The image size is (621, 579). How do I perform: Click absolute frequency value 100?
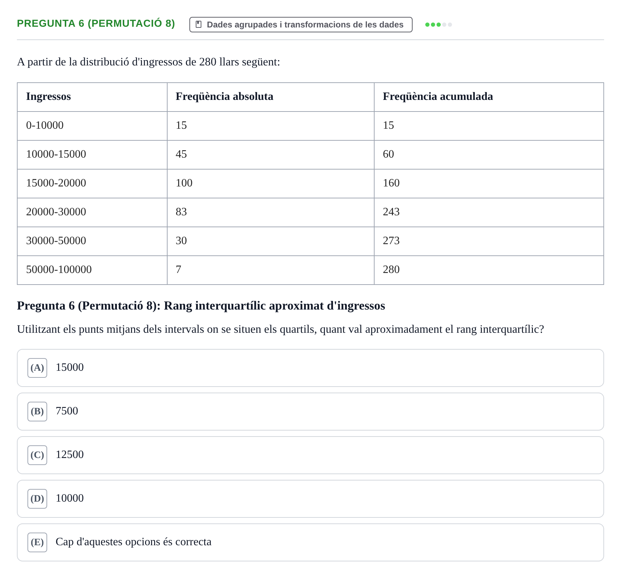(x=271, y=184)
